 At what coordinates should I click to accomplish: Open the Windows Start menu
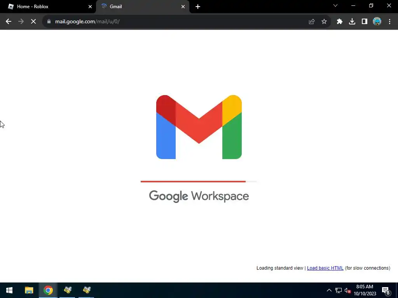(9, 290)
